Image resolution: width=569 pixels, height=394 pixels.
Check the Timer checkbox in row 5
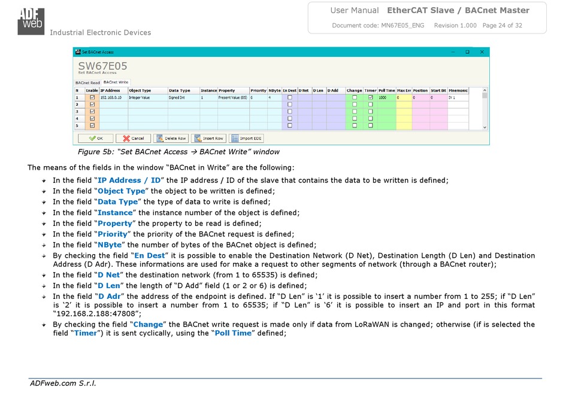click(371, 126)
